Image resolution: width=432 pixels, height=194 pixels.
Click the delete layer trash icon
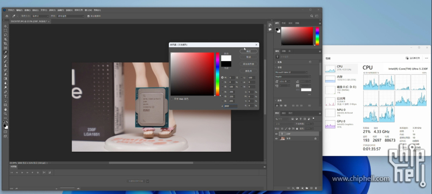[x=316, y=188]
